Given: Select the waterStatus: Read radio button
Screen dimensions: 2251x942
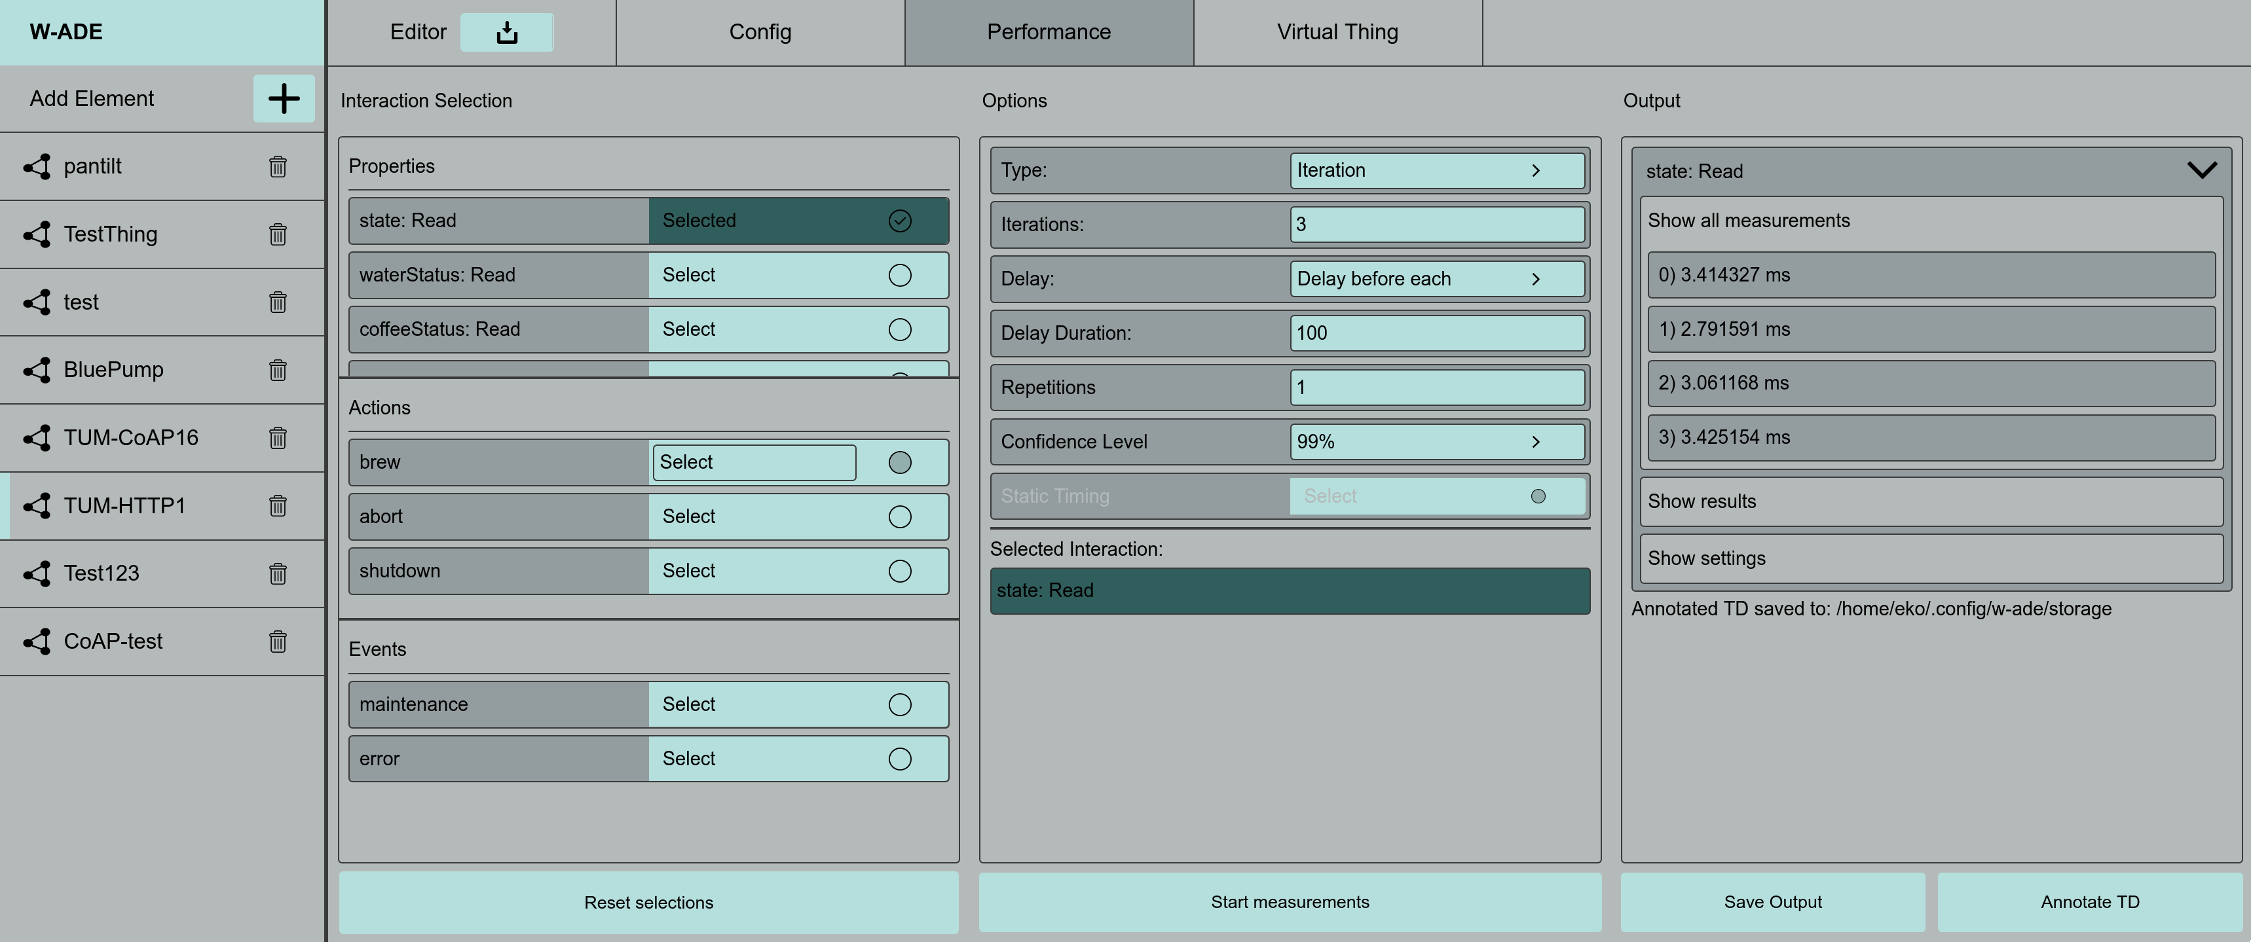Looking at the screenshot, I should [899, 275].
